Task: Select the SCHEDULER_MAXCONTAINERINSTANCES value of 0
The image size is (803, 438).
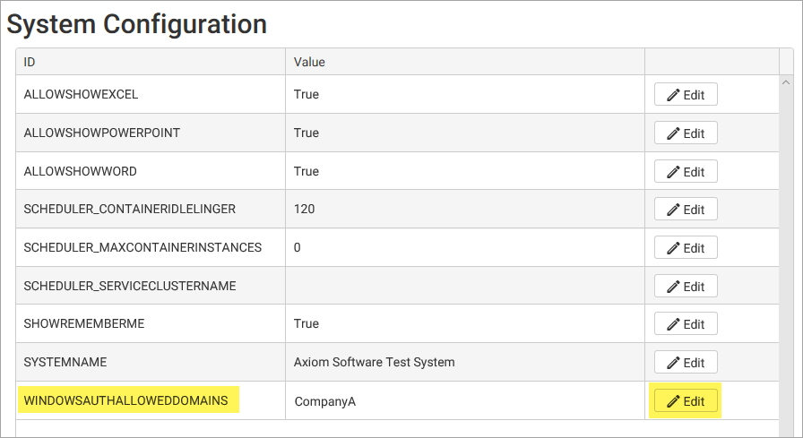Action: click(298, 247)
